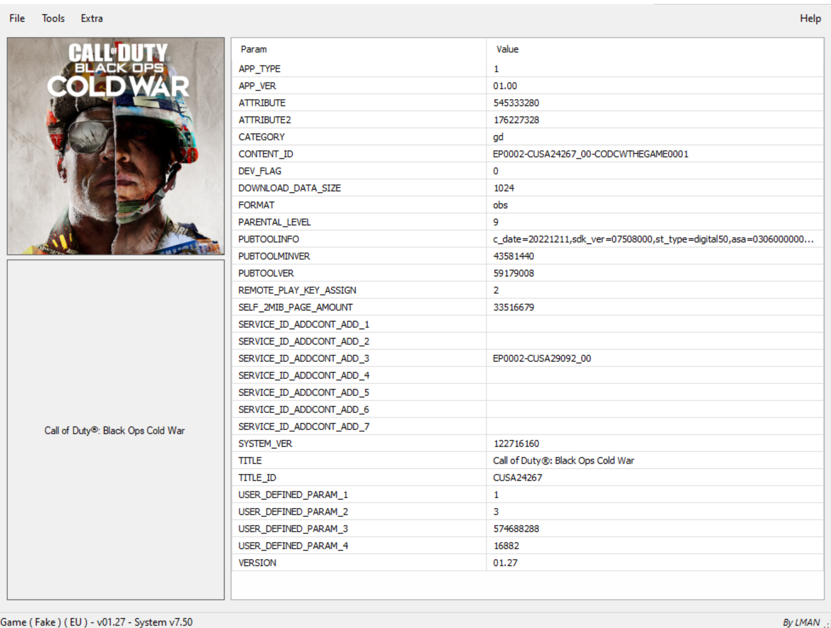Click the VERSION value 01.27
This screenshot has height=628, width=831.
[x=505, y=563]
